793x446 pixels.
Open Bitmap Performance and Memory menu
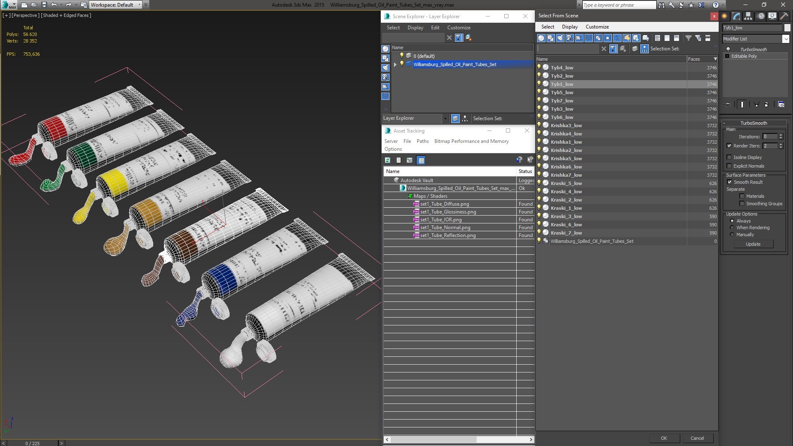472,141
